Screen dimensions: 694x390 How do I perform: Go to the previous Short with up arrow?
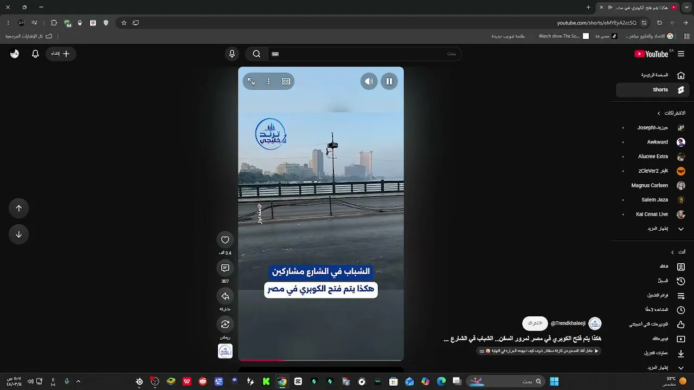click(x=18, y=208)
